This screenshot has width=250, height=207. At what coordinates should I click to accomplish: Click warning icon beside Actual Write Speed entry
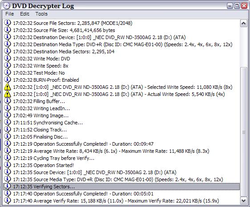tap(7, 94)
